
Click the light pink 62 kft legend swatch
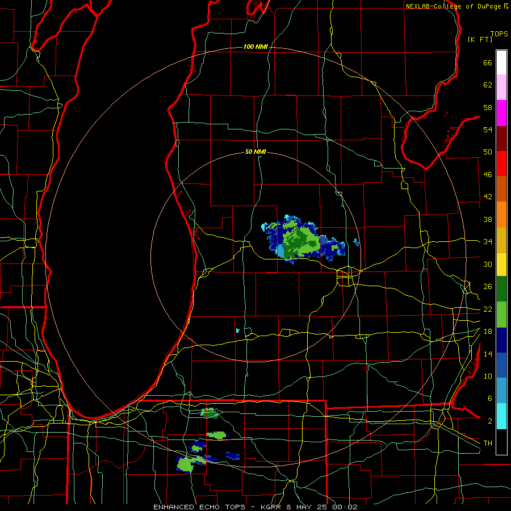tap(501, 87)
